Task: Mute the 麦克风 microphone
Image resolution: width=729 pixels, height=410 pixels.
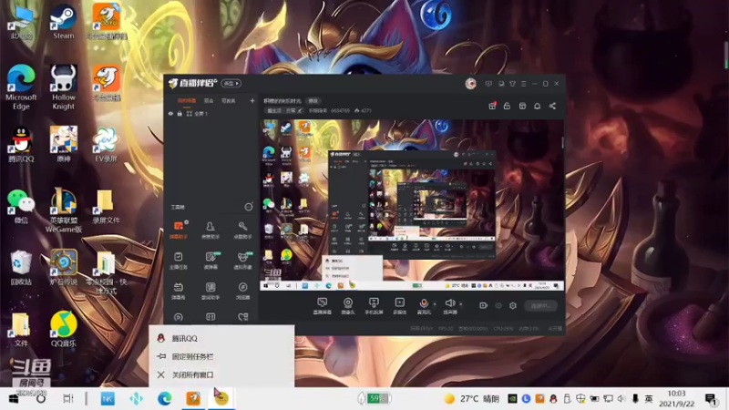Action: pyautogui.click(x=424, y=306)
